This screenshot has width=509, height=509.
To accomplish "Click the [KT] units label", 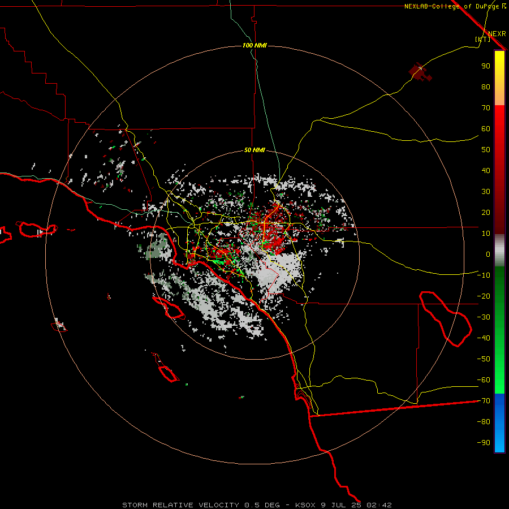I will click(482, 39).
